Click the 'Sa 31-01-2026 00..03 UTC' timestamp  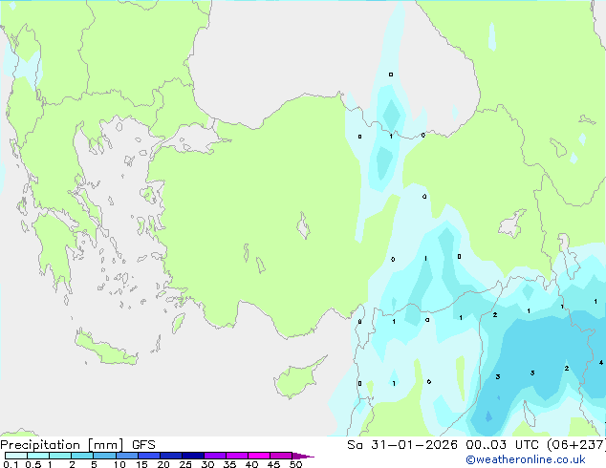tap(443, 445)
